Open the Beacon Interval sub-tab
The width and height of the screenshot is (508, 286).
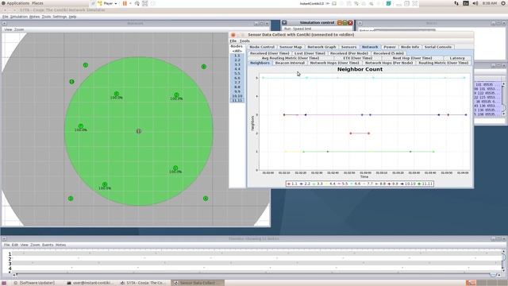point(290,63)
